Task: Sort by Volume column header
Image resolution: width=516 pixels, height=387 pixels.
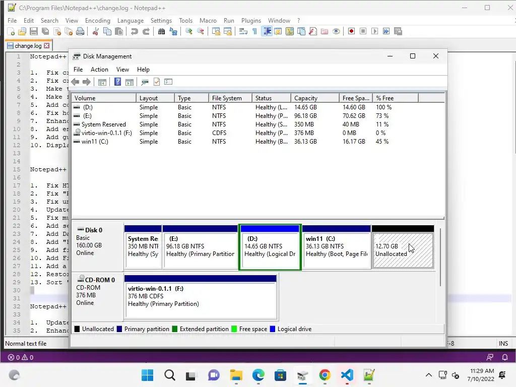Action: coord(104,98)
